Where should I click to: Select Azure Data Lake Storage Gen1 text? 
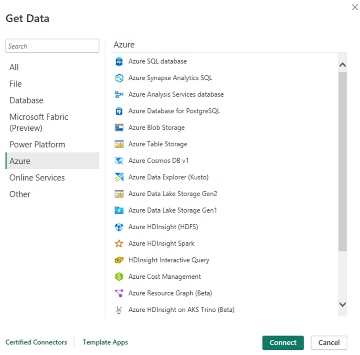click(x=172, y=210)
